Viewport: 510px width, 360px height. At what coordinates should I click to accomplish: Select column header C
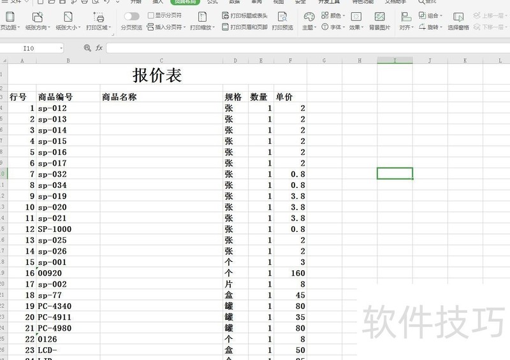pyautogui.click(x=161, y=61)
